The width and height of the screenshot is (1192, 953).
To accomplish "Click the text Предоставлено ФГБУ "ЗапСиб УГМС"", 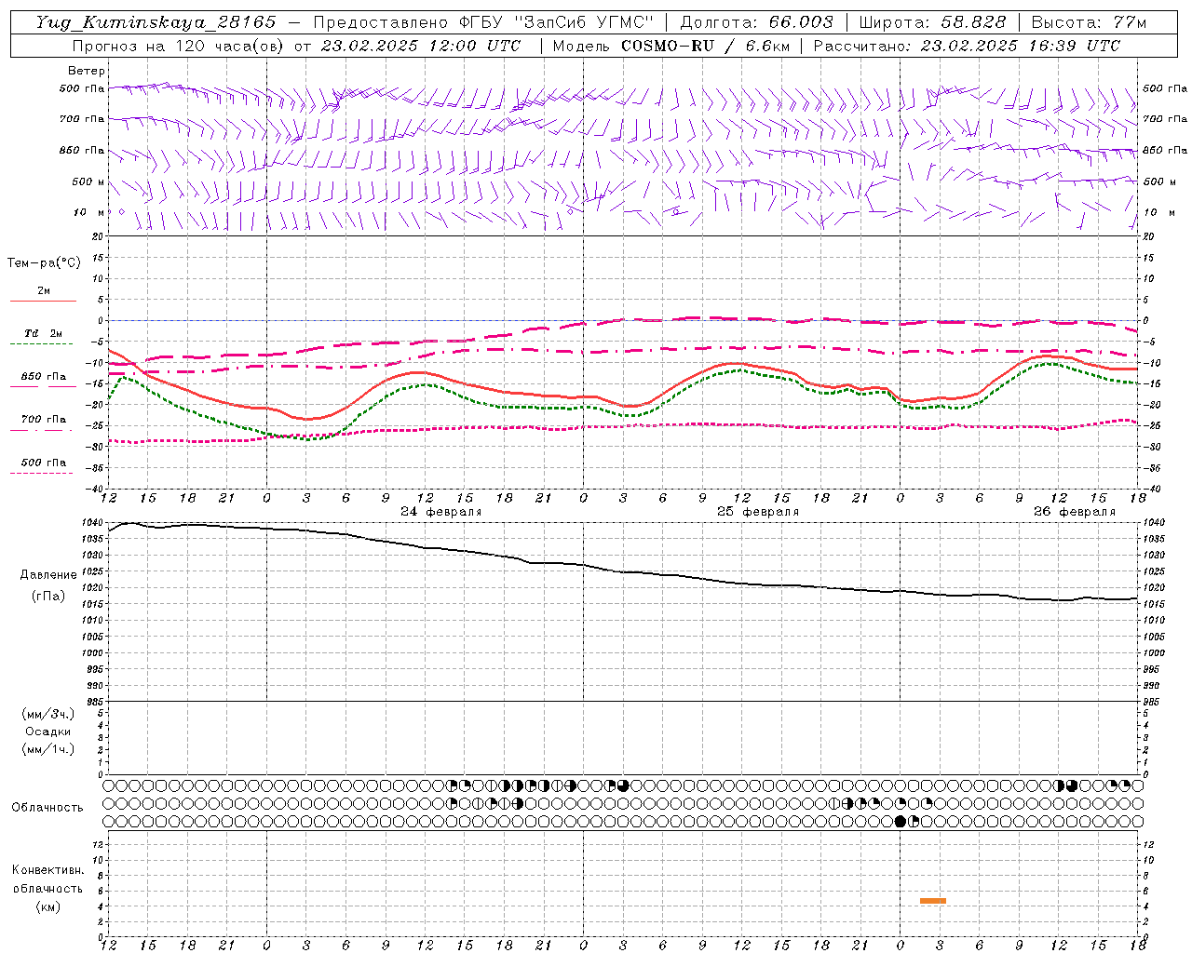I will pos(483,22).
